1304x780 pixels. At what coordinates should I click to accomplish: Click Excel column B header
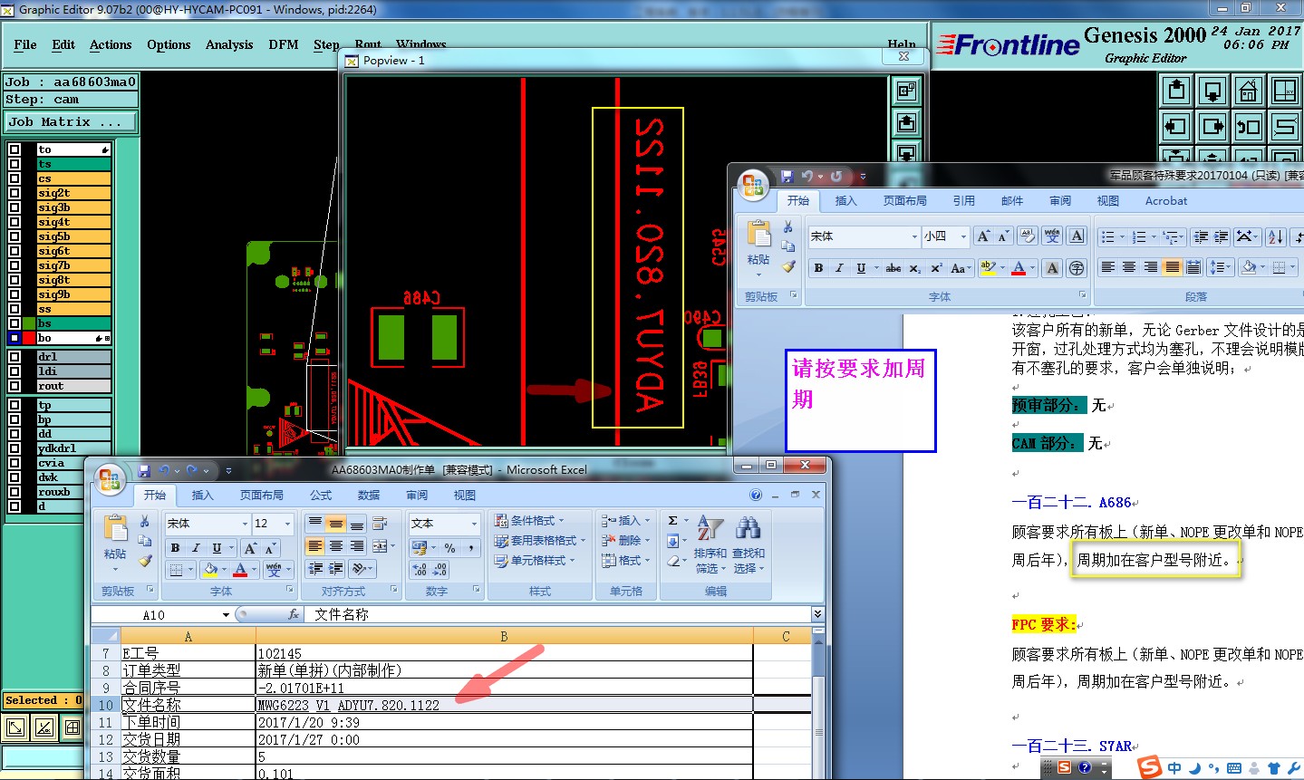505,637
